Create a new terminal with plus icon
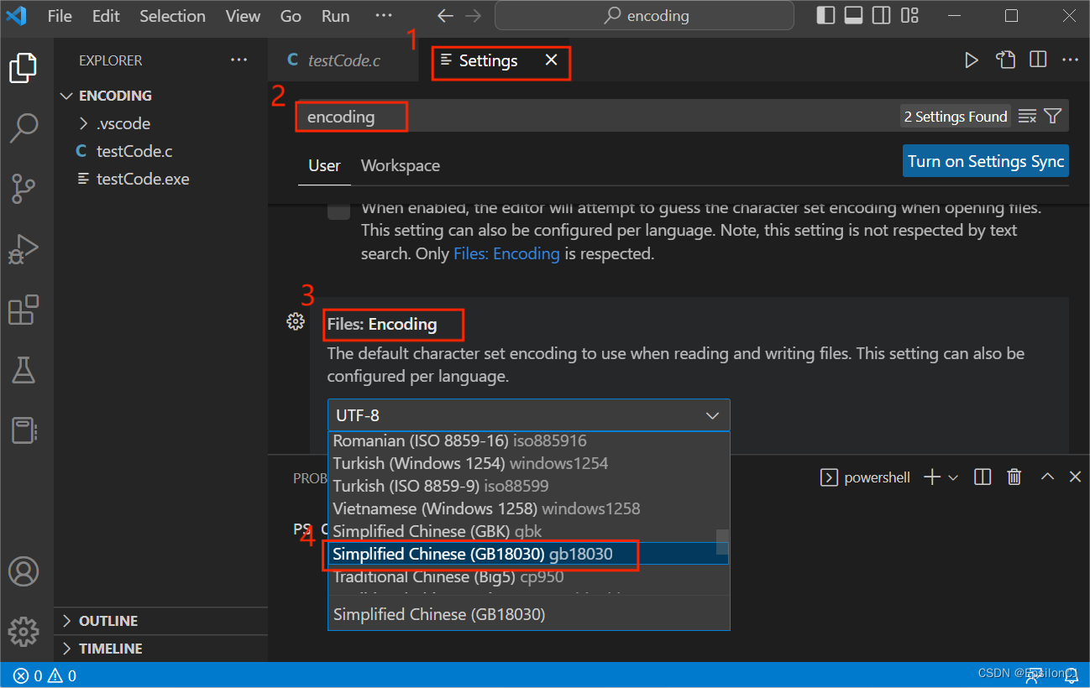The width and height of the screenshot is (1090, 688). click(931, 477)
